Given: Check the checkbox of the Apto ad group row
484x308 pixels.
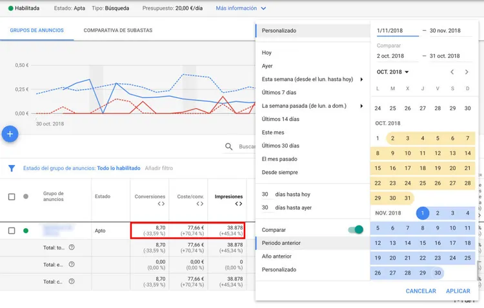Looking at the screenshot, I should [x=12, y=231].
